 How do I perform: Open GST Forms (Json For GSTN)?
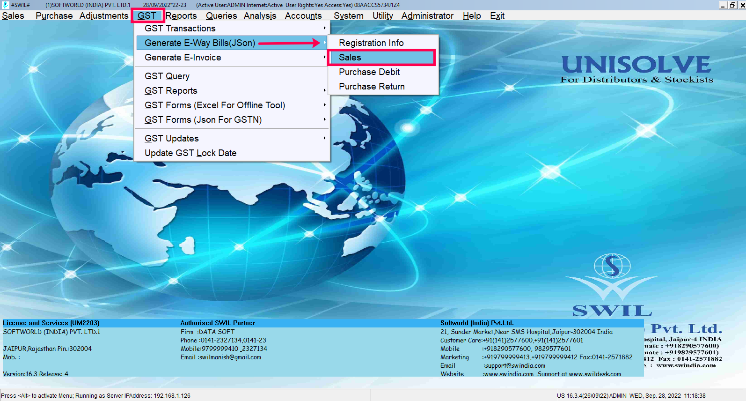[x=232, y=120]
